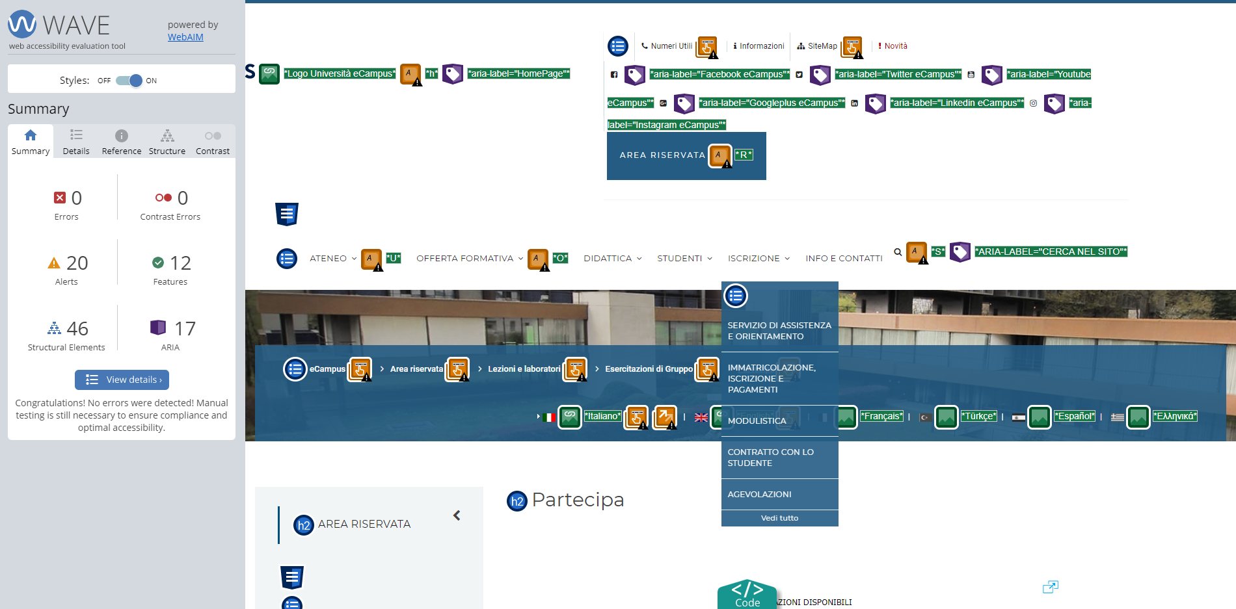
Task: Click the external window icon at bottom right
Action: (x=1050, y=587)
